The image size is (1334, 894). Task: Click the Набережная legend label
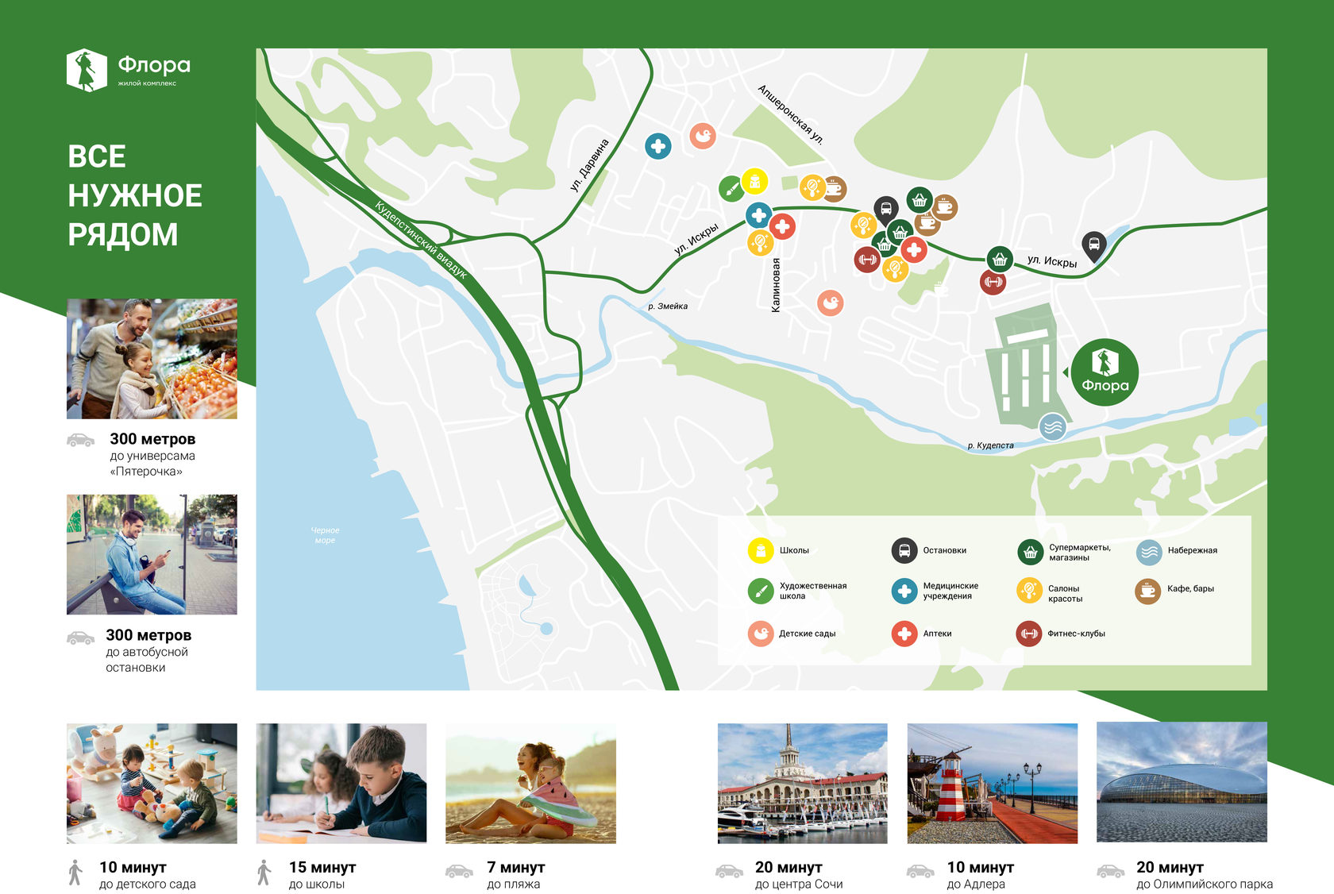(1192, 550)
